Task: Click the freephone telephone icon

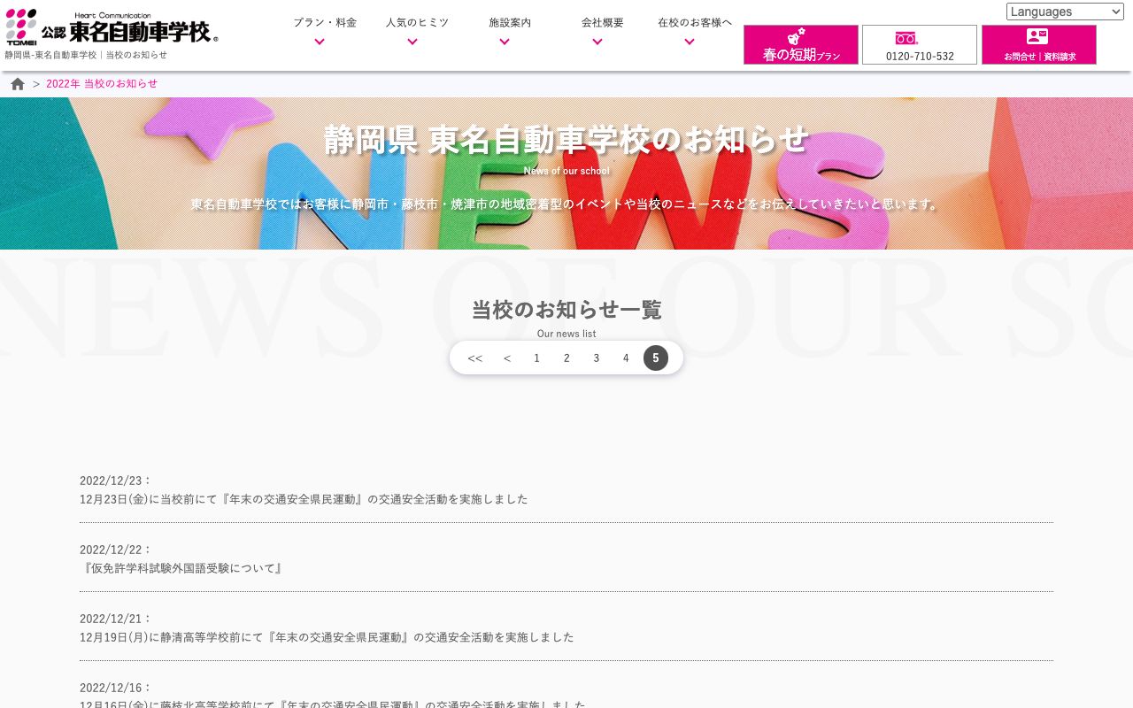Action: point(906,38)
